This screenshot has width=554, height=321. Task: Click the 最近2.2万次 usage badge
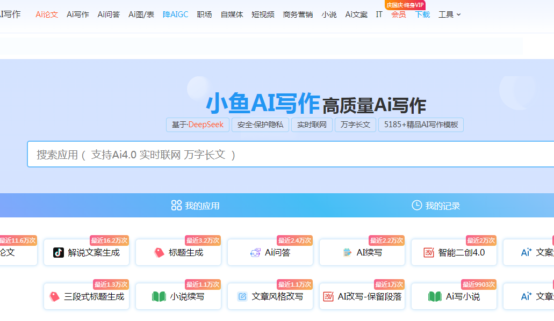[386, 240]
